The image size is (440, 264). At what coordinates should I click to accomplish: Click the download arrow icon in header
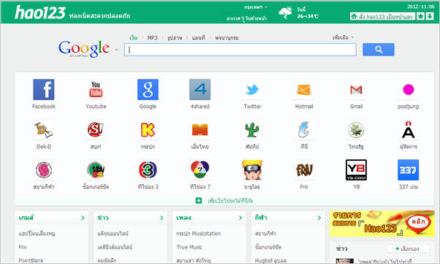(430, 16)
